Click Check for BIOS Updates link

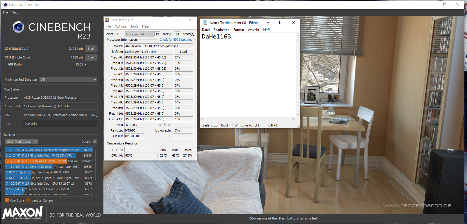tap(176, 40)
